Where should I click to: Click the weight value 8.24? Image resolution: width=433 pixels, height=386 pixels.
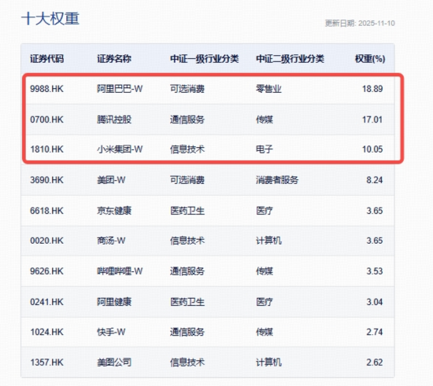coord(375,180)
